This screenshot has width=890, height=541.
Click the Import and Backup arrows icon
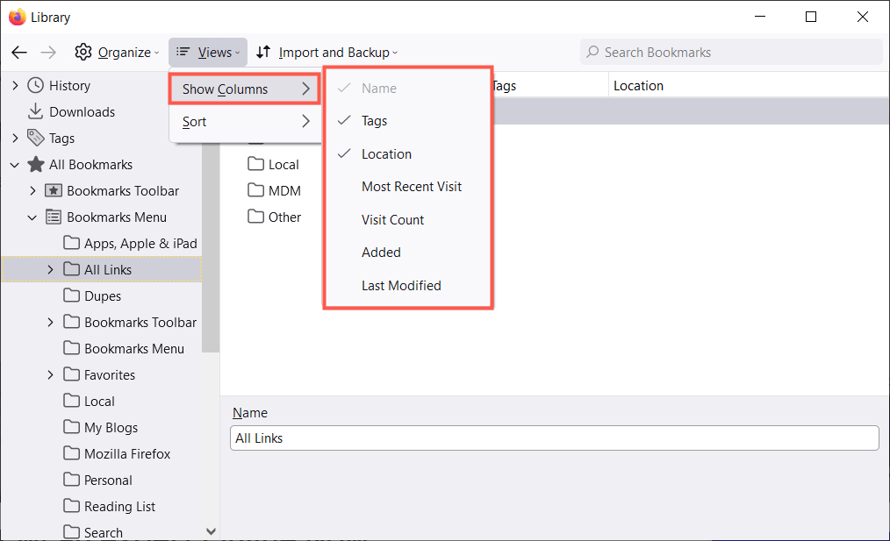click(x=263, y=53)
